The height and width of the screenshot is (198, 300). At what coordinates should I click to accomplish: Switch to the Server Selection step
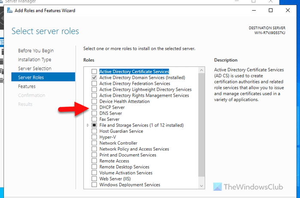coord(35,68)
